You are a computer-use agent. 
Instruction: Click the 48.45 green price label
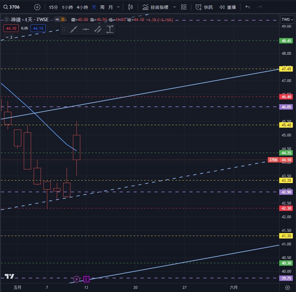click(x=286, y=41)
